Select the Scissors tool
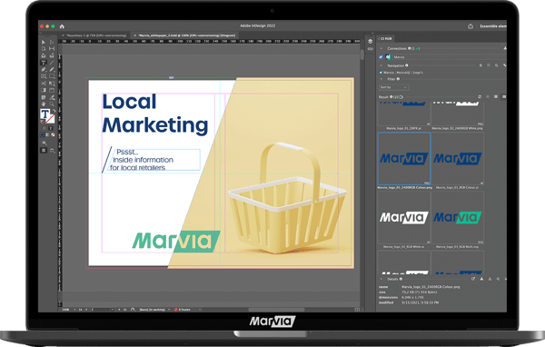The image size is (545, 347). pyautogui.click(x=44, y=84)
